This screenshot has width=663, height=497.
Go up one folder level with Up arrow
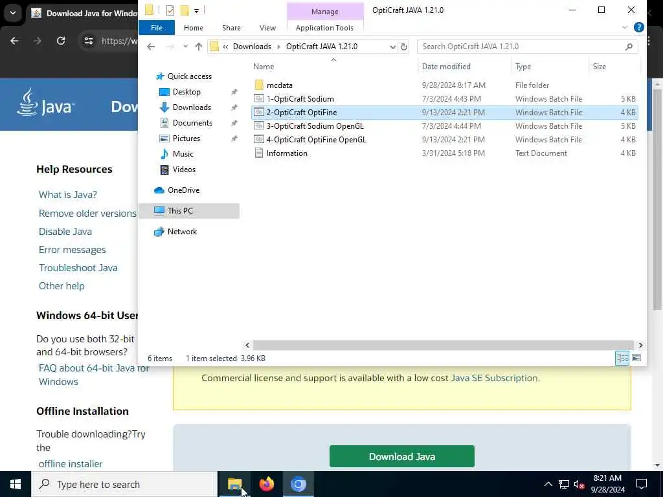point(198,47)
